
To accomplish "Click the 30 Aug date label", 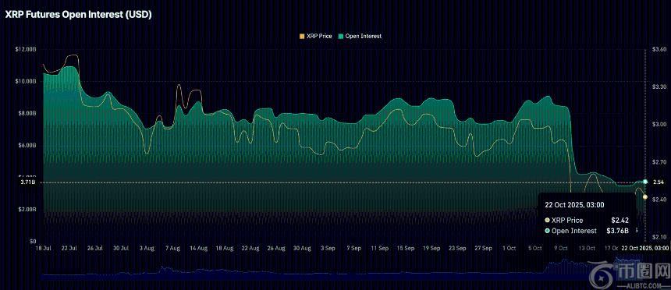I will 302,248.
